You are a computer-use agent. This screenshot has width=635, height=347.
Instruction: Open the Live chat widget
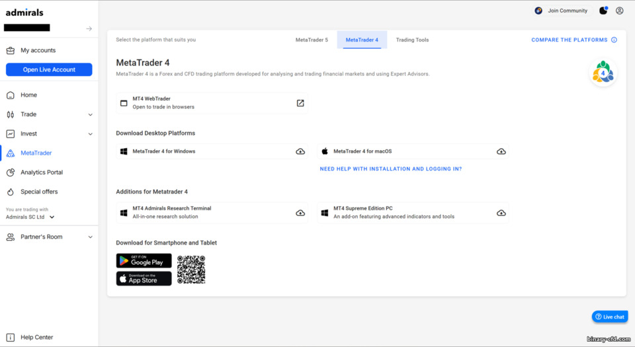coord(610,317)
